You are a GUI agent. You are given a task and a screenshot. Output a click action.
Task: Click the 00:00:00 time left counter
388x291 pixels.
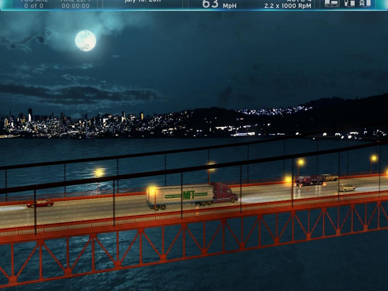(x=75, y=6)
